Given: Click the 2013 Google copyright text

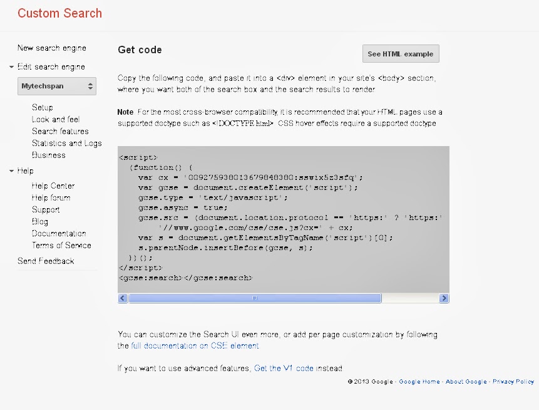Looking at the screenshot, I should [x=370, y=381].
